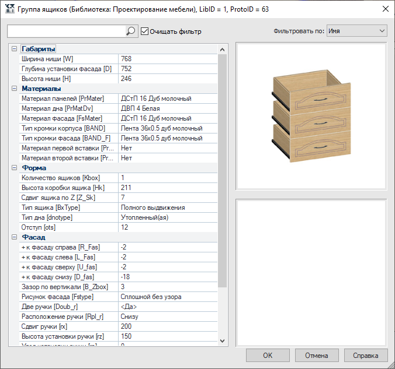Click the OK button

point(268,355)
